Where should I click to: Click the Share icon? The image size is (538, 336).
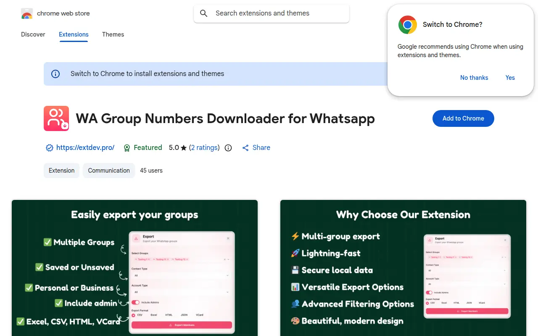click(x=245, y=148)
